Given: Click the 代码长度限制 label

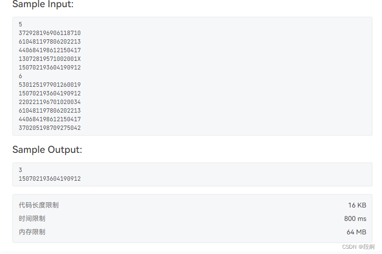Looking at the screenshot, I should coord(39,205).
